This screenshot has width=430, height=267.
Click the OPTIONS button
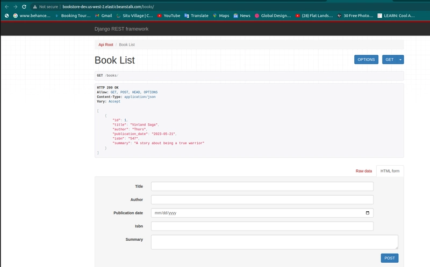point(366,60)
